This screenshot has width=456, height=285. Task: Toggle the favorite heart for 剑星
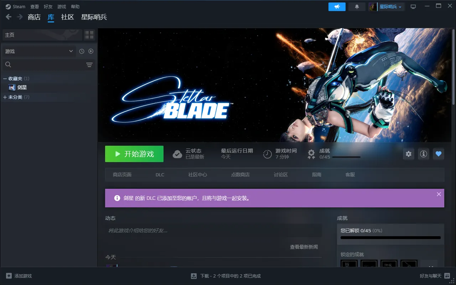click(x=439, y=154)
